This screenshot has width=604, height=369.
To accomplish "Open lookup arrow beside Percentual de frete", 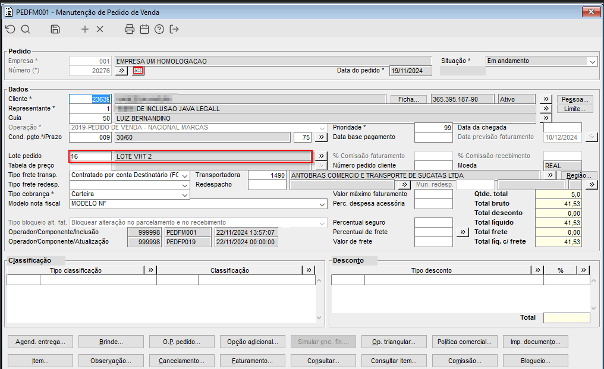I will coord(463,232).
